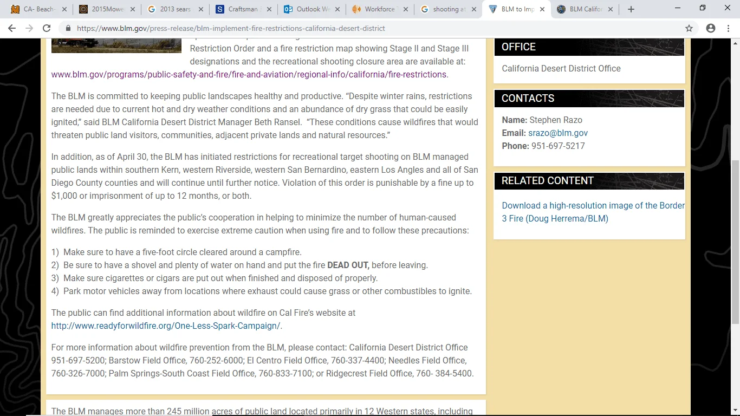Click the fire photo thumbnail in article
The height and width of the screenshot is (416, 740).
tap(116, 45)
